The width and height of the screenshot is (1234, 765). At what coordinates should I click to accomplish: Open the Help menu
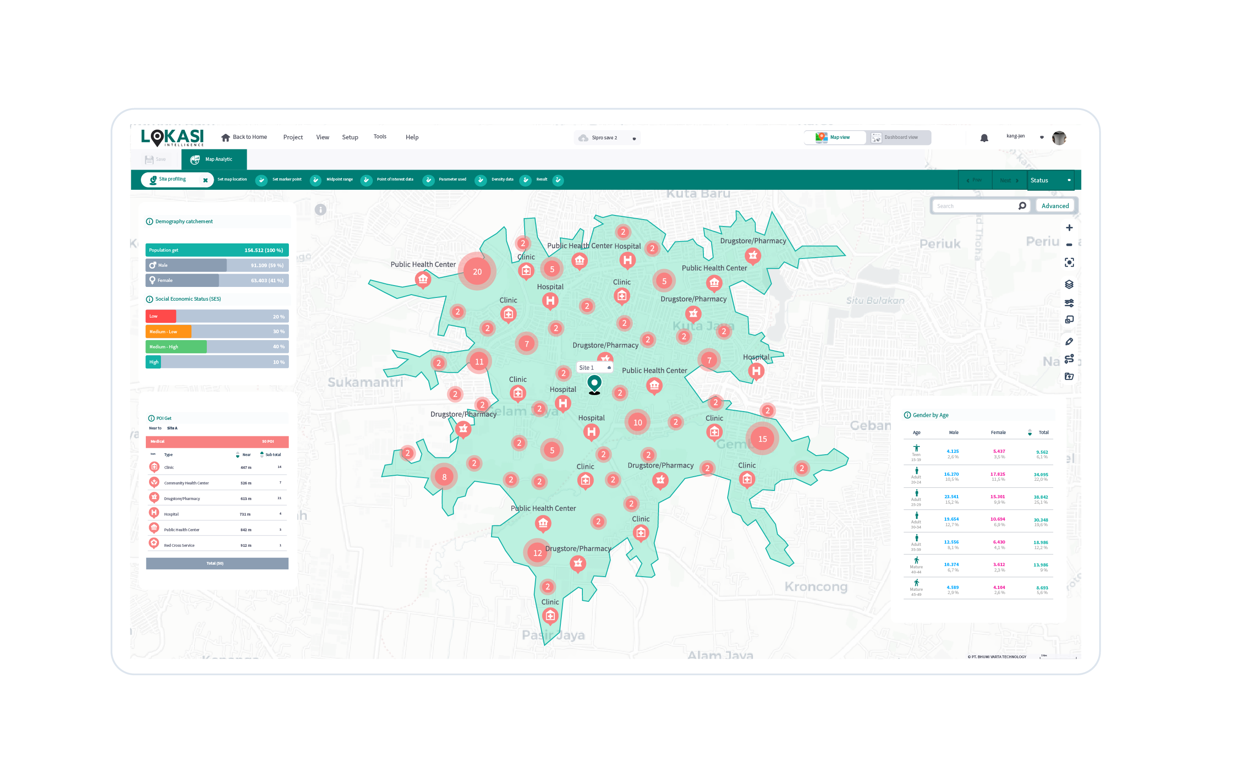pos(411,138)
